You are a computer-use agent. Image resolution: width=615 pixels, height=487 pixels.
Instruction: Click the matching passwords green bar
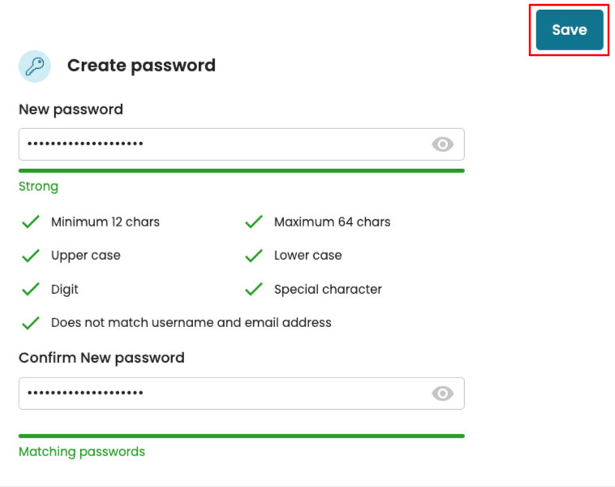(241, 436)
